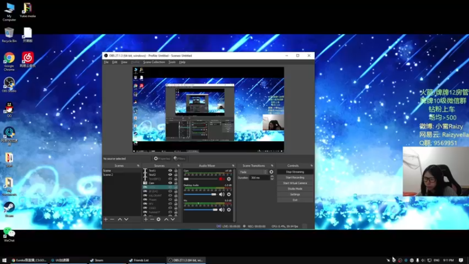Hide Cam source with eye icon
Image resolution: width=469 pixels, height=264 pixels.
click(x=170, y=183)
